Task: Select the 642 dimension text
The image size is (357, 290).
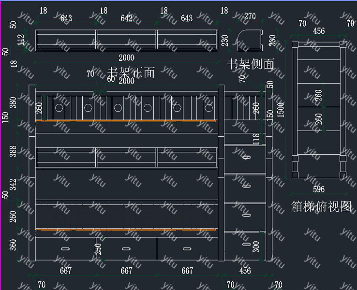Action: coord(126,18)
